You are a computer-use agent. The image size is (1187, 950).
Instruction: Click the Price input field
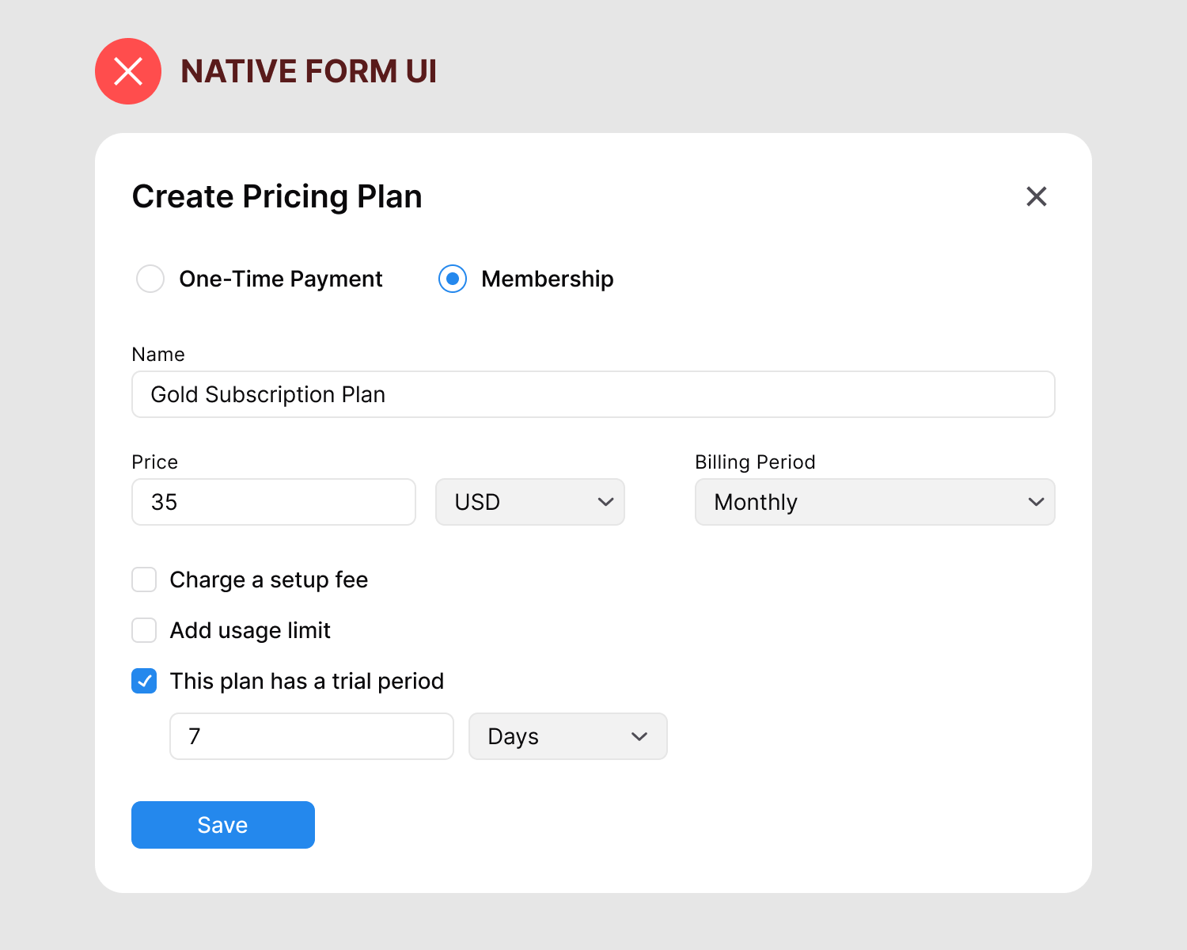tap(274, 502)
